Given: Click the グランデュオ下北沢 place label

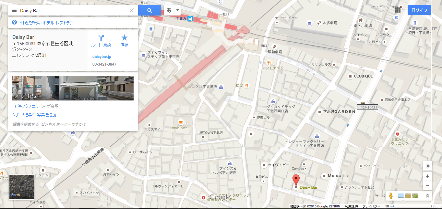Looking at the screenshot, I should (x=359, y=187).
